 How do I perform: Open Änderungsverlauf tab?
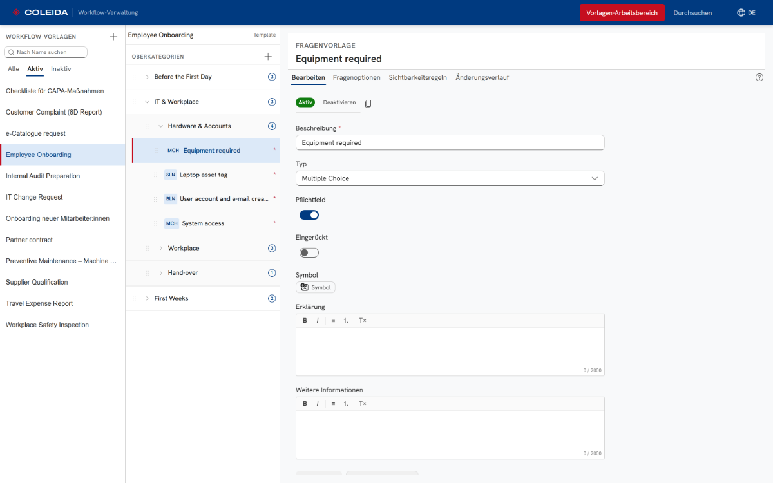coord(482,77)
